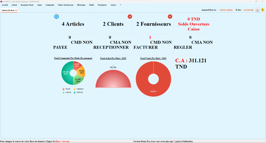Open the Client / Fournisseur menu
266x143 pixels.
66,5
